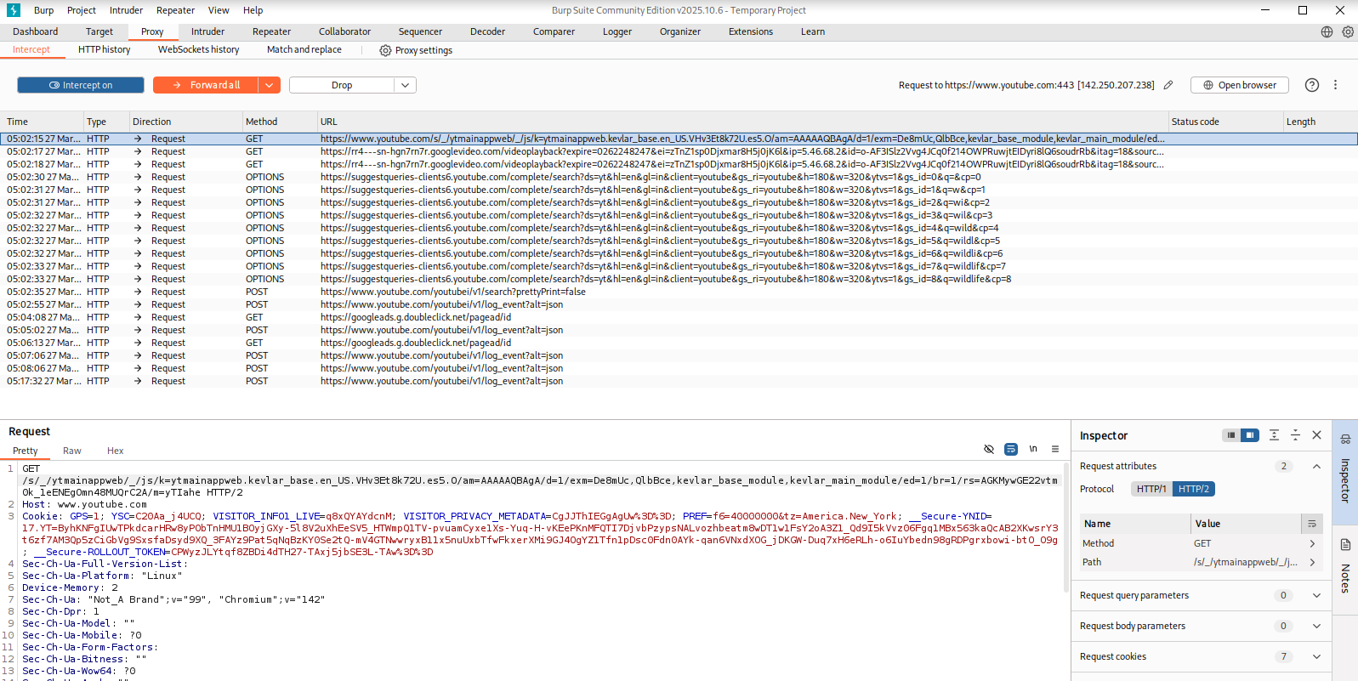The width and height of the screenshot is (1358, 681).
Task: Select the 05:02:17 googlevideo GET request row
Action: [x=679, y=151]
